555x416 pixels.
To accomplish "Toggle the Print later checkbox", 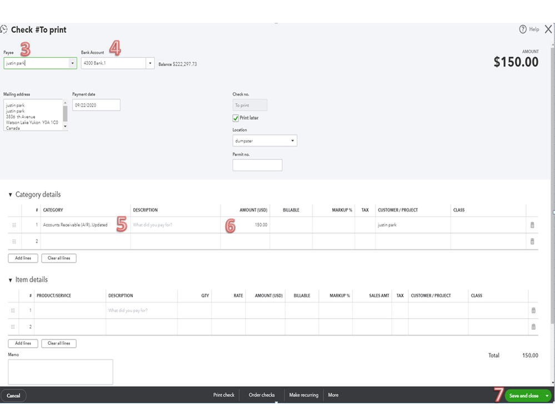I will 236,118.
